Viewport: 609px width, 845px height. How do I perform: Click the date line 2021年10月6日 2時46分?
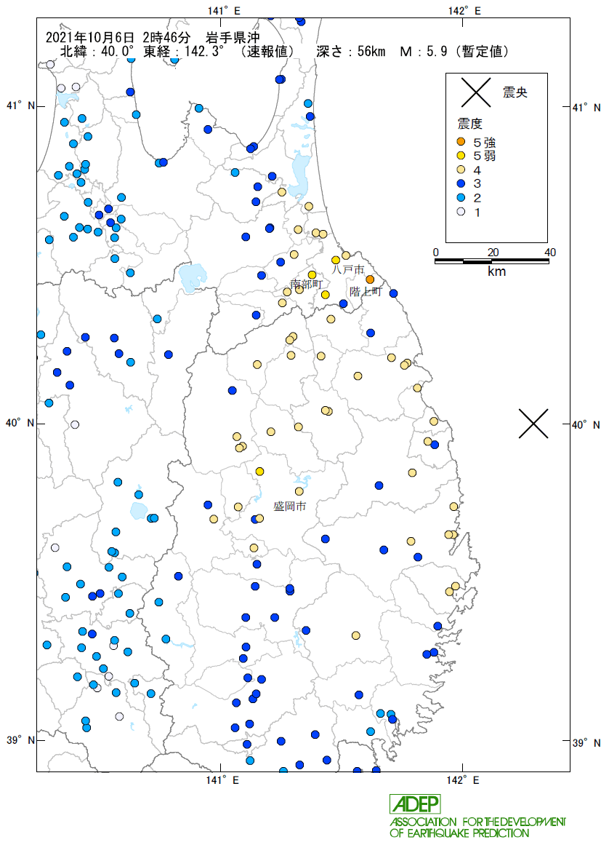click(118, 38)
